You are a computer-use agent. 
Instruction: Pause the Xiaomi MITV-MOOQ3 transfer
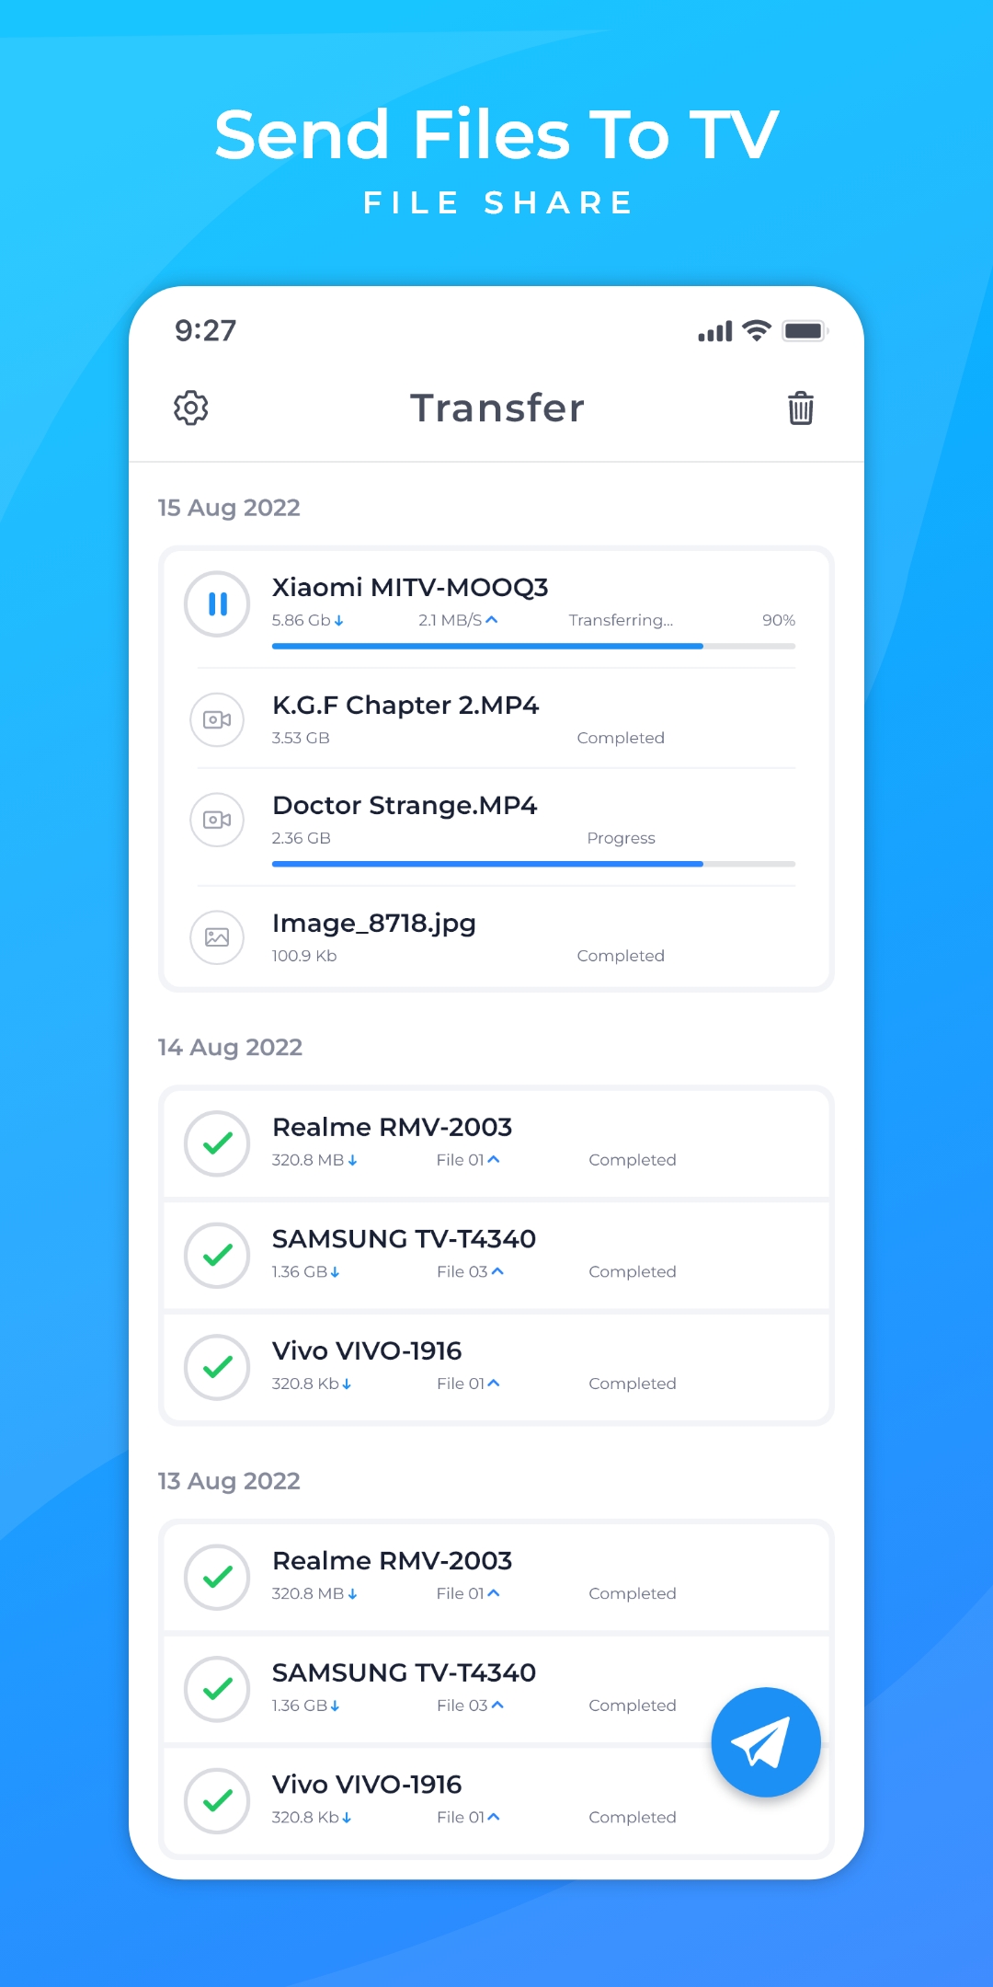point(217,604)
